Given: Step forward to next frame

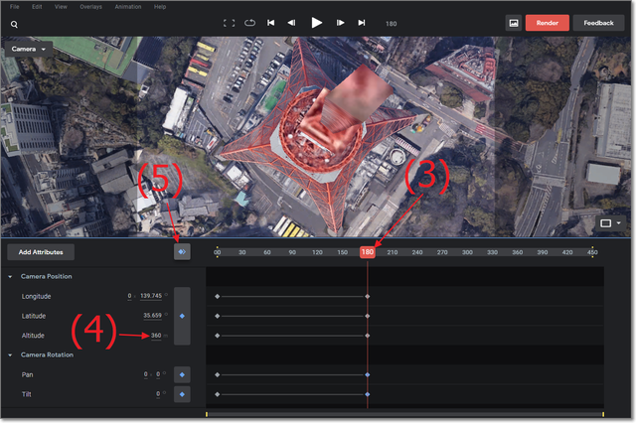Looking at the screenshot, I should [x=341, y=22].
